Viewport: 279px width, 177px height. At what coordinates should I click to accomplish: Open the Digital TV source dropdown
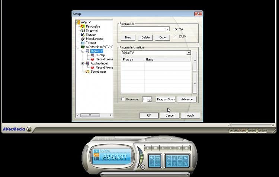[x=189, y=53]
